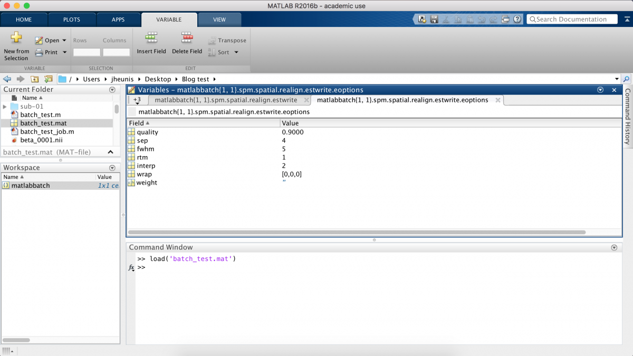Select beta_0001.nii file
This screenshot has height=356, width=633.
point(41,140)
